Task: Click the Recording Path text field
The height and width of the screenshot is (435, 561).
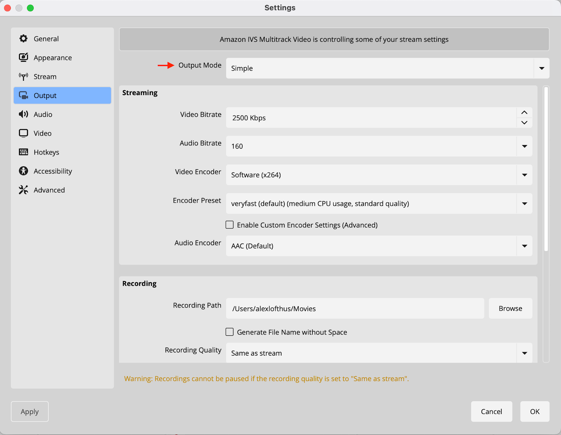Action: click(355, 308)
